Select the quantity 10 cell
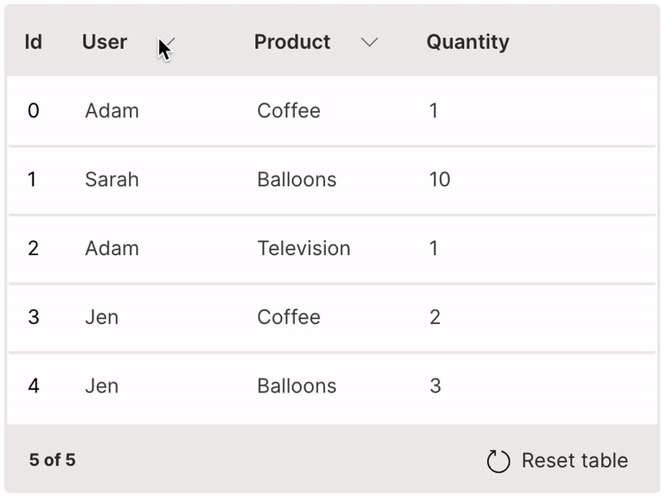The image size is (663, 496). pyautogui.click(x=439, y=180)
